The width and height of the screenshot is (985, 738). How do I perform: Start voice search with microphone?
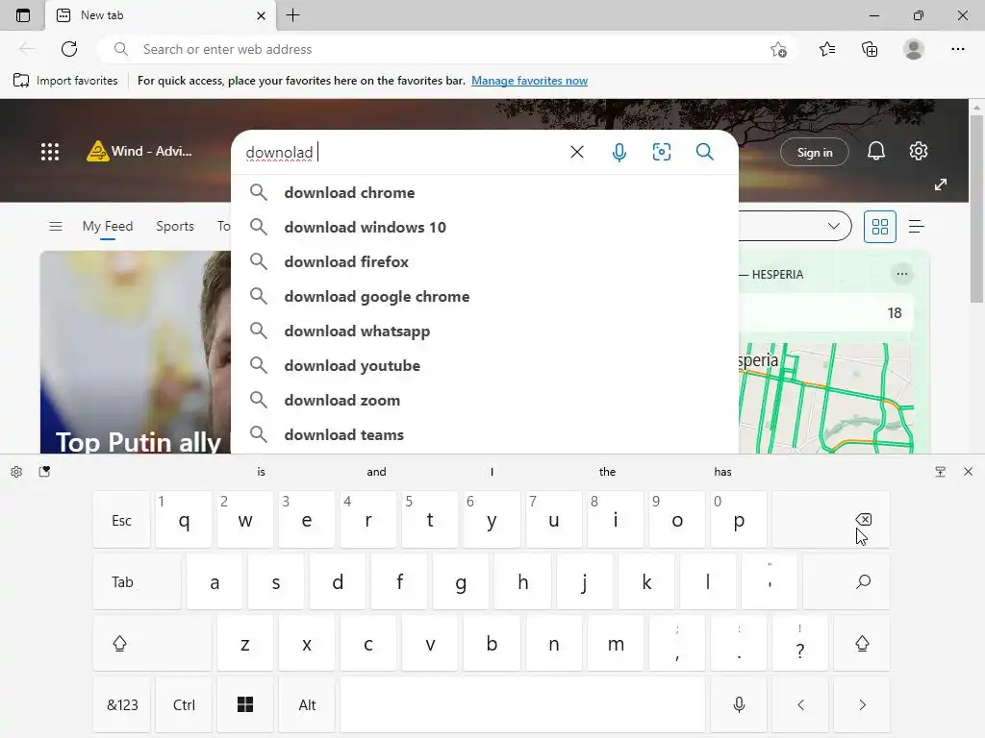619,152
